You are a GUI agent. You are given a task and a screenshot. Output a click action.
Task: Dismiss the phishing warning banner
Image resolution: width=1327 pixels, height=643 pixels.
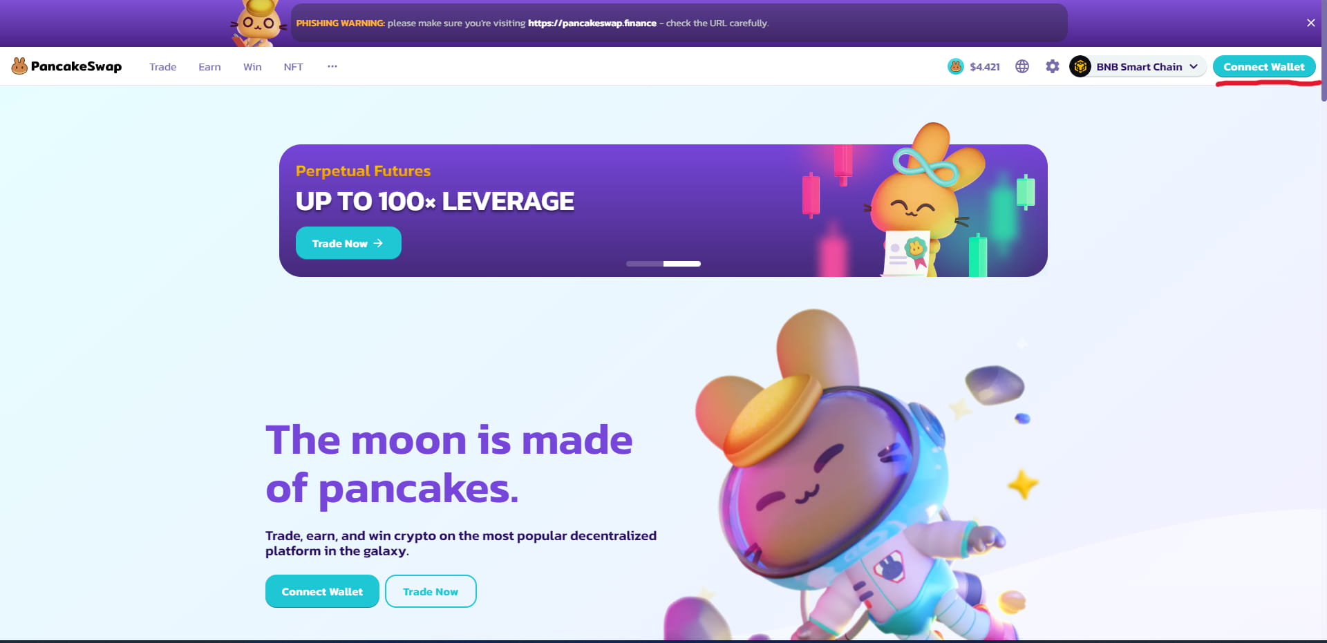(x=1310, y=23)
